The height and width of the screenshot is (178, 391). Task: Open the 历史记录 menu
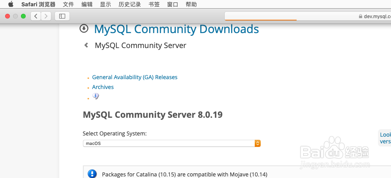(130, 4)
